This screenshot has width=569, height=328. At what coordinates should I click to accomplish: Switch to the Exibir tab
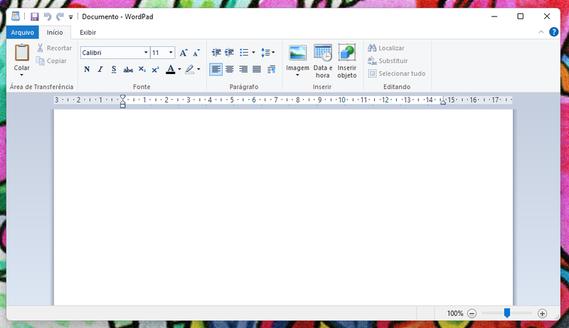pyautogui.click(x=87, y=32)
